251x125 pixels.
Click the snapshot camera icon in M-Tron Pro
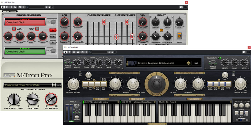[181, 7]
